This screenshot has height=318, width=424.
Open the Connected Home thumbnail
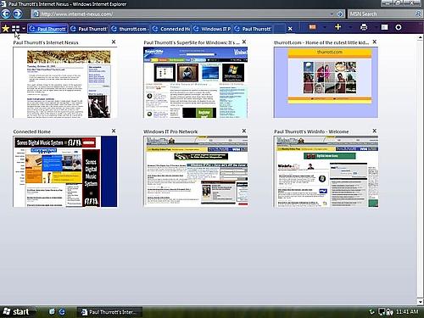click(x=65, y=171)
